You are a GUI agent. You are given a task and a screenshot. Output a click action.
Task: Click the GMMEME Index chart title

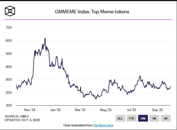92,12
